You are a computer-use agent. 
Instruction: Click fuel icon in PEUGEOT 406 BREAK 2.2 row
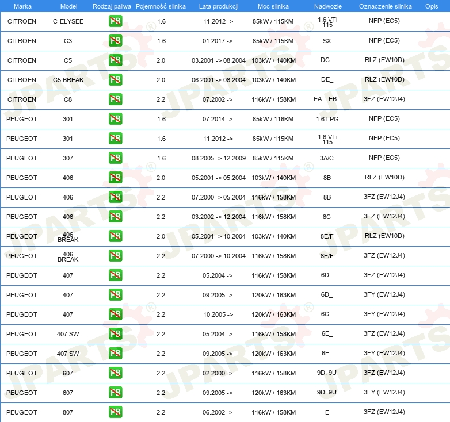(x=115, y=255)
